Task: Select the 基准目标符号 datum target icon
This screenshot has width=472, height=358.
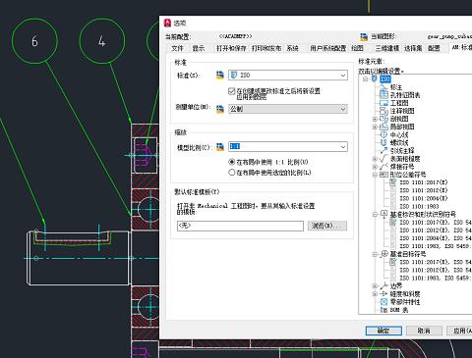Action: (x=383, y=254)
